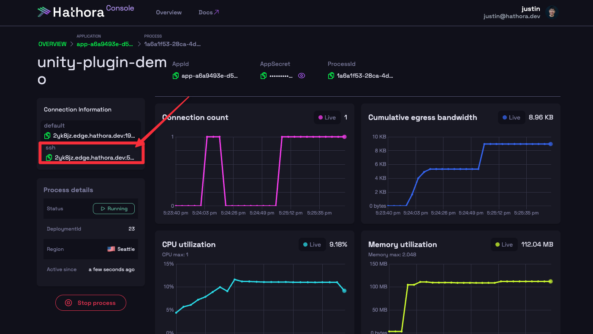Copy the ProcessId with its copy icon
The height and width of the screenshot is (334, 593).
(x=331, y=76)
